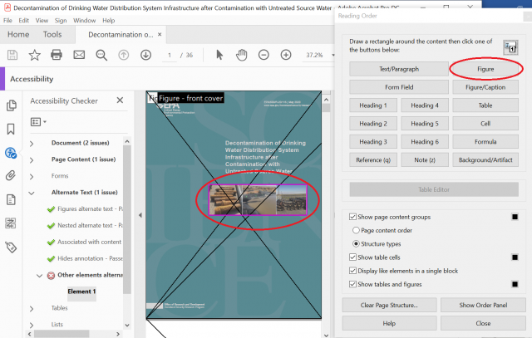
Task: Click the zoom out minus icon
Action: 264,55
